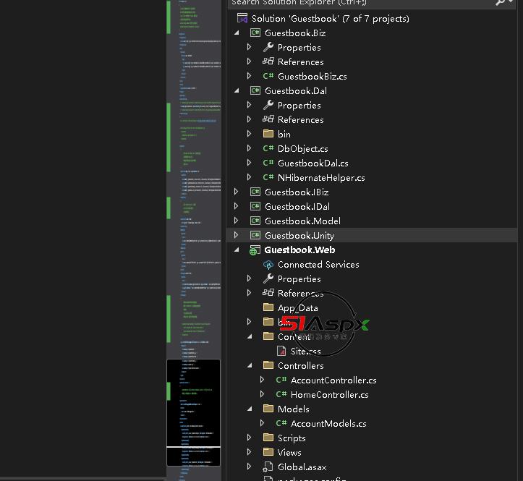523x481 pixels.
Task: Click the References icon under Guestbook.Biz
Action: coord(268,61)
